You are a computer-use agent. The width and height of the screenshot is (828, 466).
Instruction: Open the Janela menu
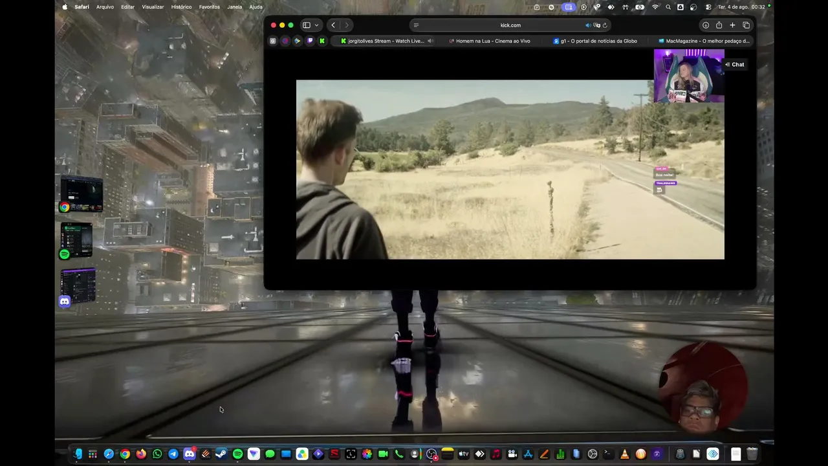click(x=235, y=7)
